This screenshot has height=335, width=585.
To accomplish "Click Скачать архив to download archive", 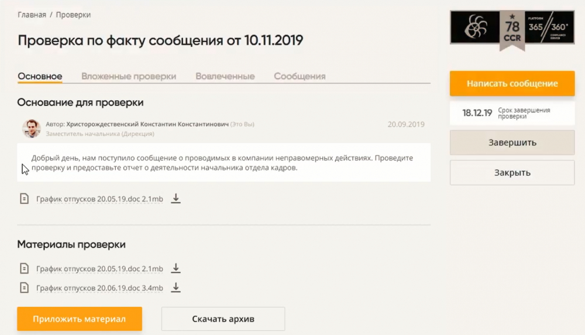I will (223, 319).
